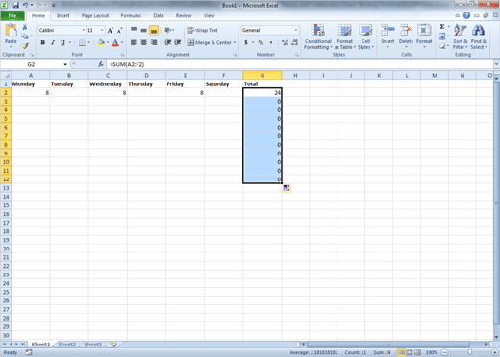The image size is (500, 357).
Task: Click the Wrap Text button
Action: (x=203, y=30)
